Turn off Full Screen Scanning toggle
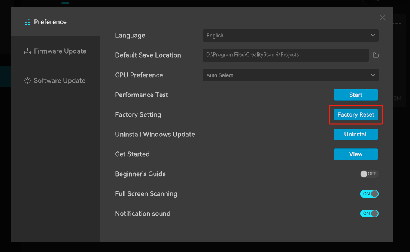Image resolution: width=410 pixels, height=252 pixels. click(x=369, y=194)
